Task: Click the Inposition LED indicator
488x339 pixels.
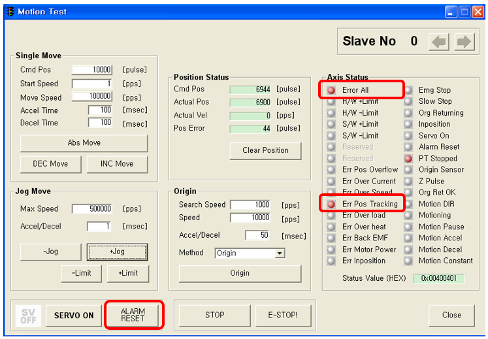Action: 408,124
